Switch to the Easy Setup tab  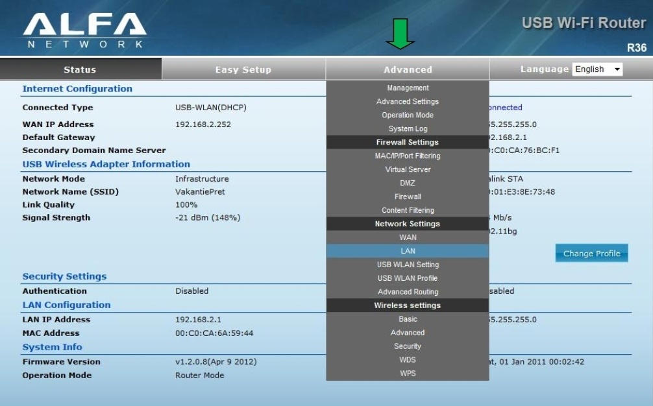click(243, 69)
